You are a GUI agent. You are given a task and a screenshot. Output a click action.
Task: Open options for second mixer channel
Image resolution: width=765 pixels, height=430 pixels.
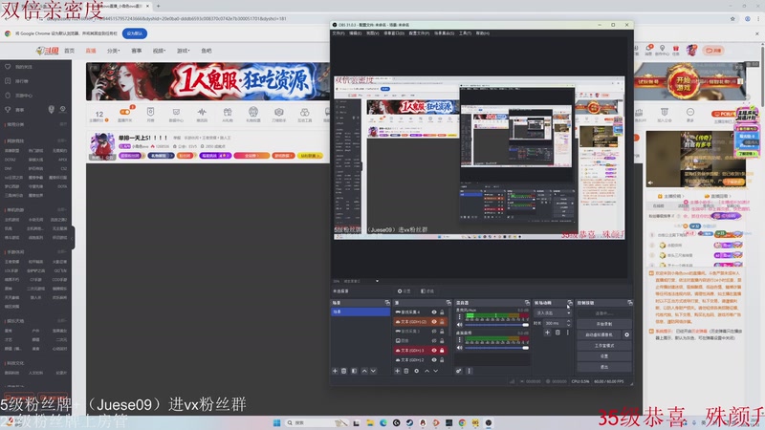coord(460,340)
